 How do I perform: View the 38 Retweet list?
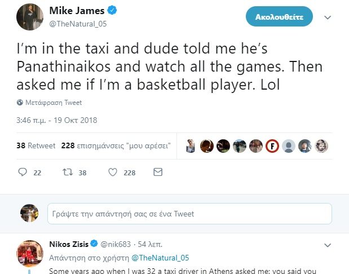36,145
